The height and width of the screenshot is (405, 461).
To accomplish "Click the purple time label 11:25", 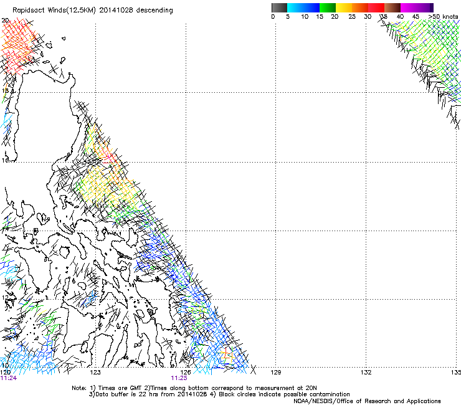I will (x=179, y=378).
